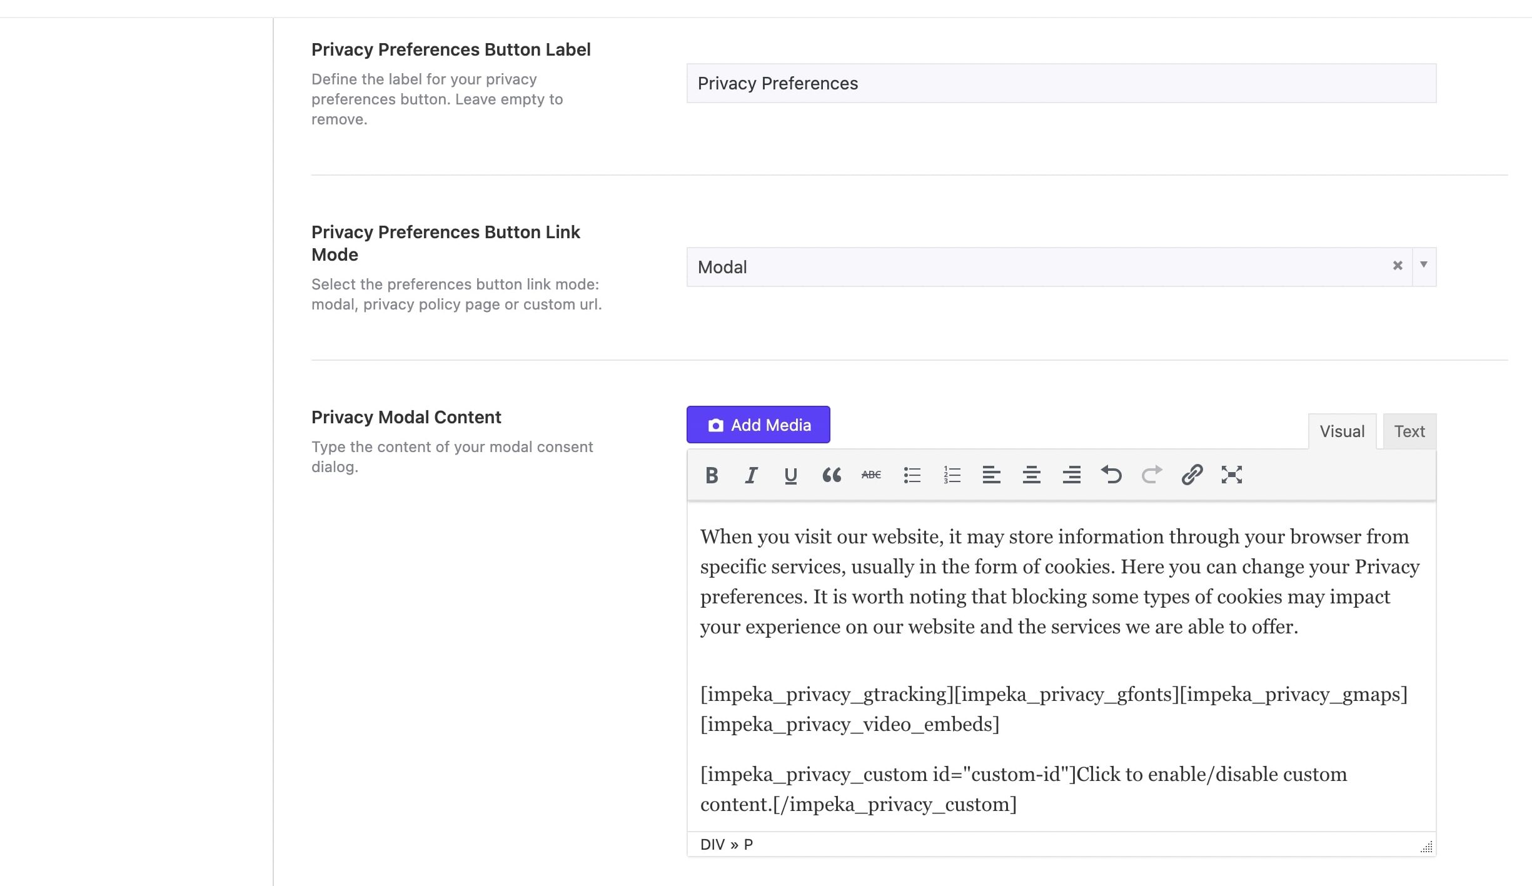Insert or edit a link
This screenshot has height=886, width=1532.
[1192, 475]
